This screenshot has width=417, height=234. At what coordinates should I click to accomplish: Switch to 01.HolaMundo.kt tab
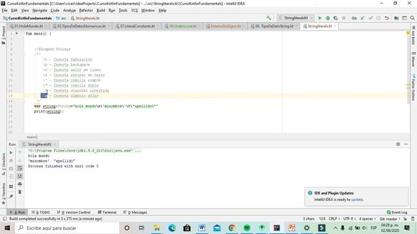[29, 26]
